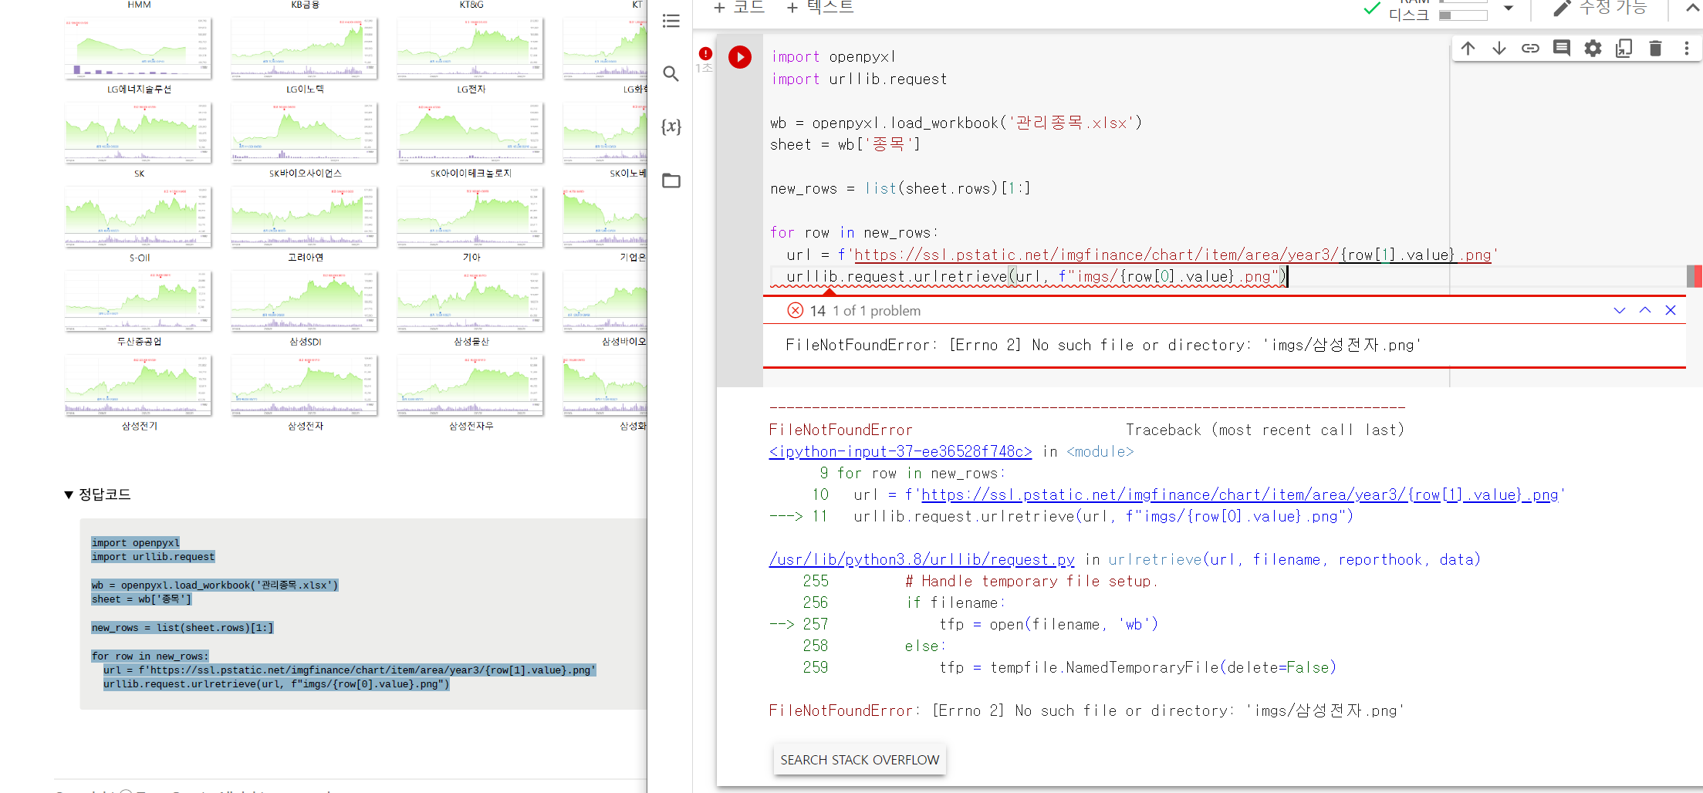Add a comment using the cell comment icon
Viewport: 1703px width, 793px height.
click(x=1562, y=49)
